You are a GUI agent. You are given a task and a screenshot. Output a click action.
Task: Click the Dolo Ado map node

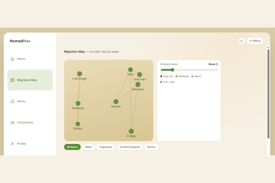140,75
